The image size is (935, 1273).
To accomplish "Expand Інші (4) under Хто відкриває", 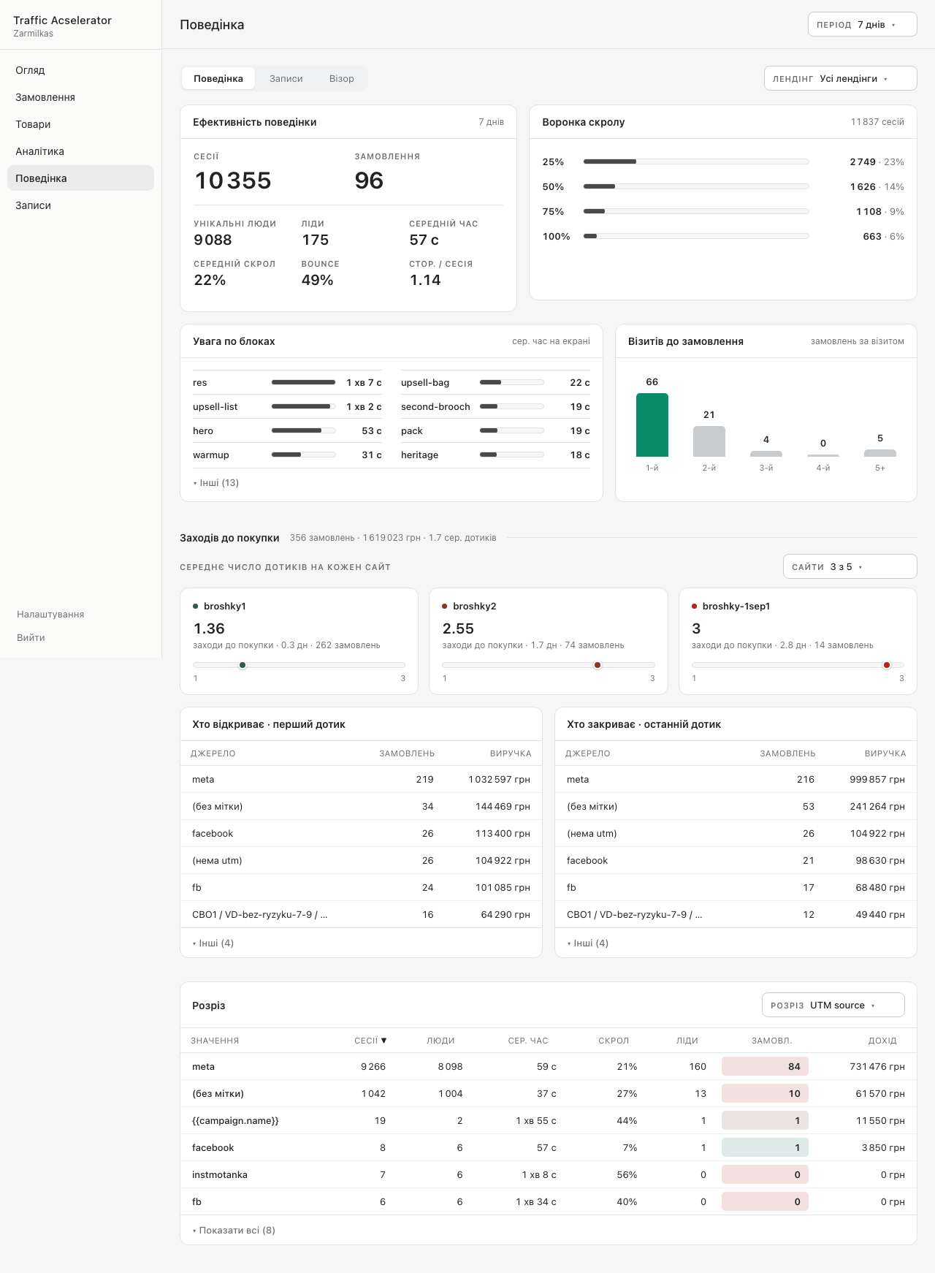I will coord(213,943).
